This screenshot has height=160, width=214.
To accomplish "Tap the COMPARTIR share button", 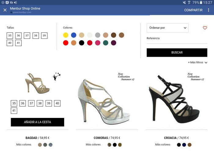I will 193,10.
